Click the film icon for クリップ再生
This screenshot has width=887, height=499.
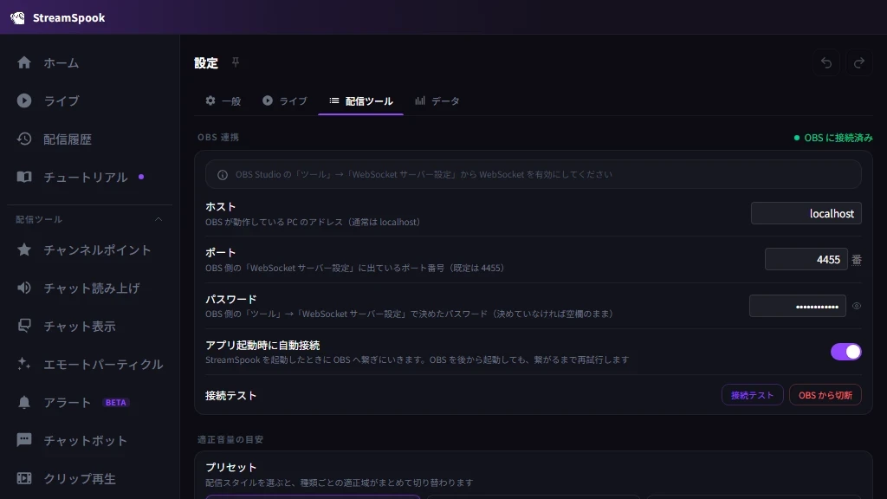pos(23,478)
